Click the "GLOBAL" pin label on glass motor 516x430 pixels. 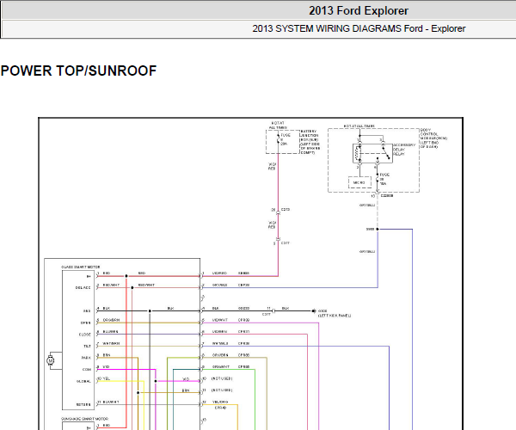84,381
